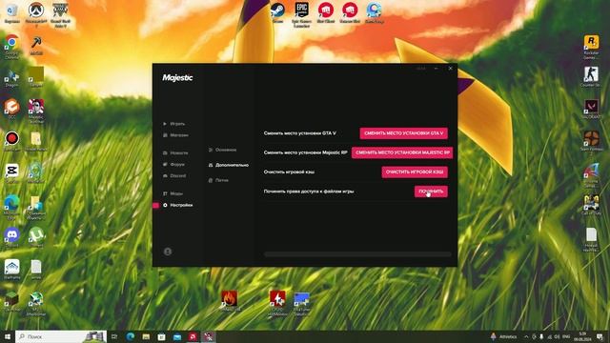The width and height of the screenshot is (610, 343).
Task: Switch to the Основное settings tab
Action: coord(222,150)
